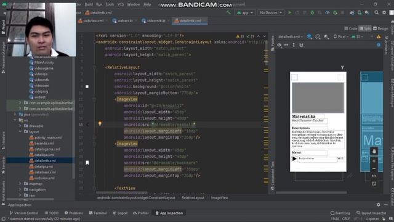This screenshot has height=222, width=394.
Task: Click the zoom in plus button in preview
Action: tap(374, 161)
